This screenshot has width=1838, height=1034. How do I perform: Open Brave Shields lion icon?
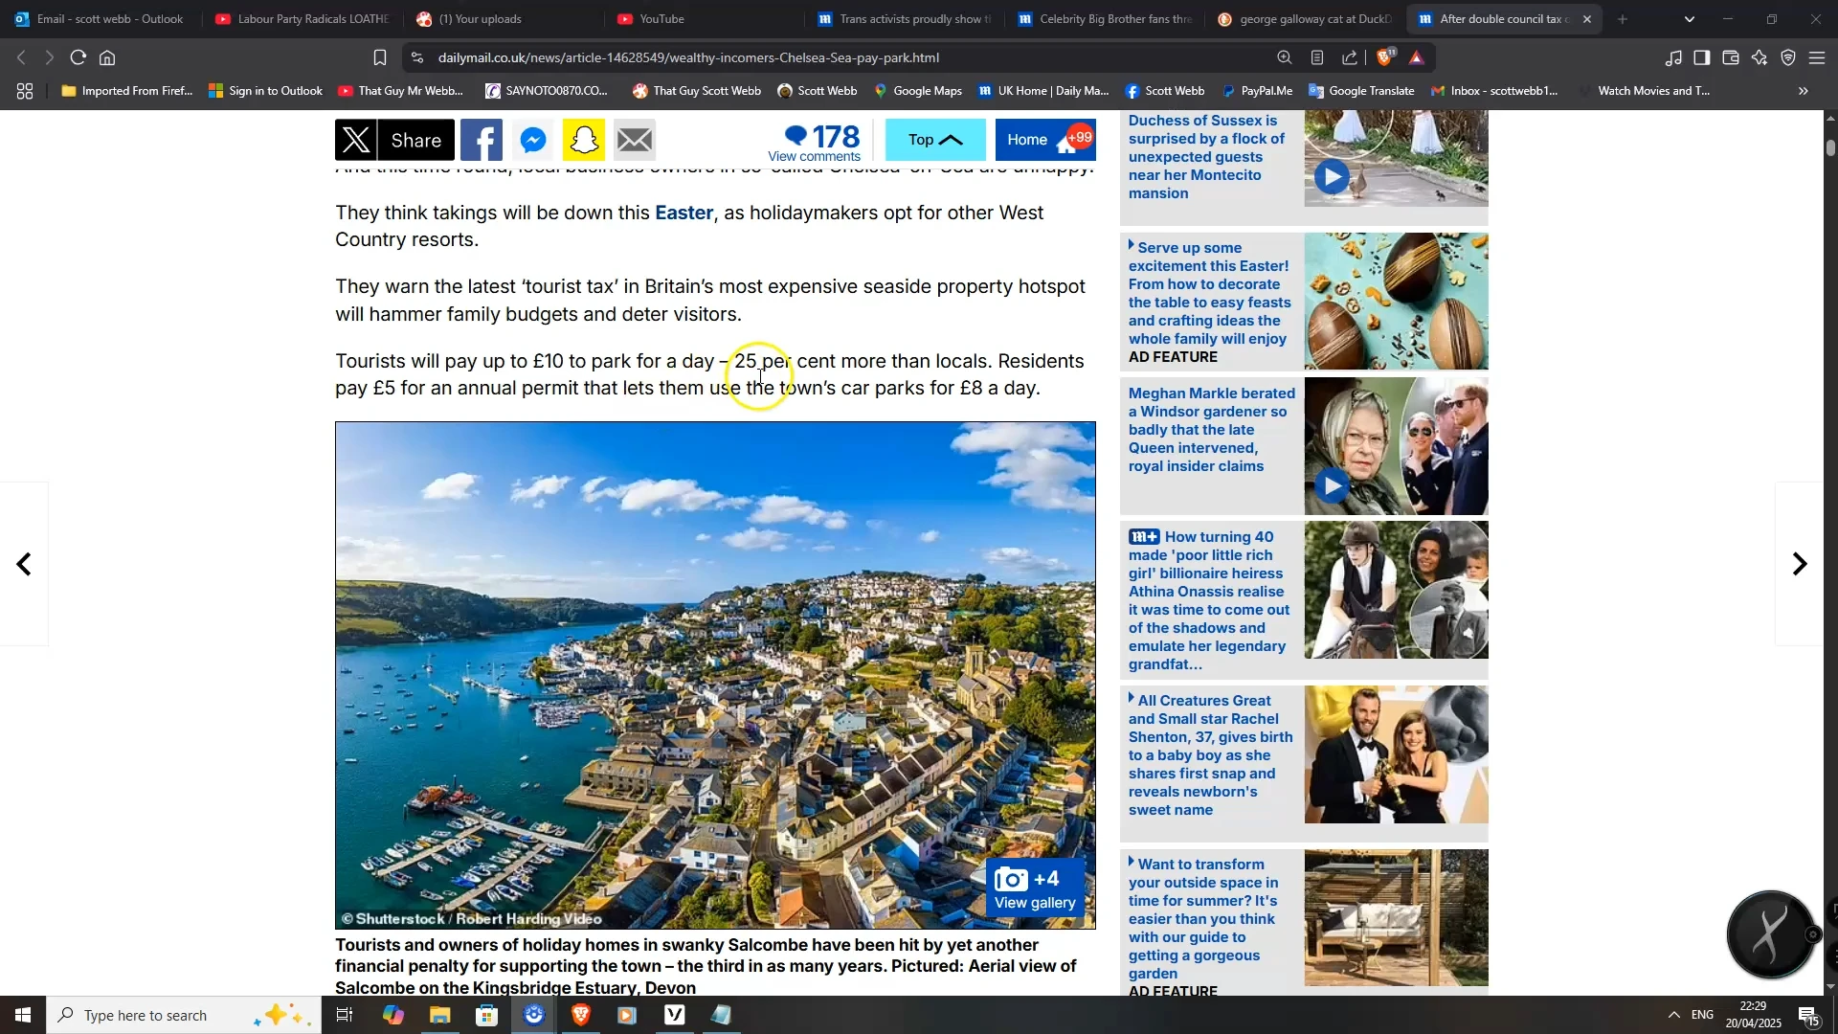pyautogui.click(x=1385, y=57)
